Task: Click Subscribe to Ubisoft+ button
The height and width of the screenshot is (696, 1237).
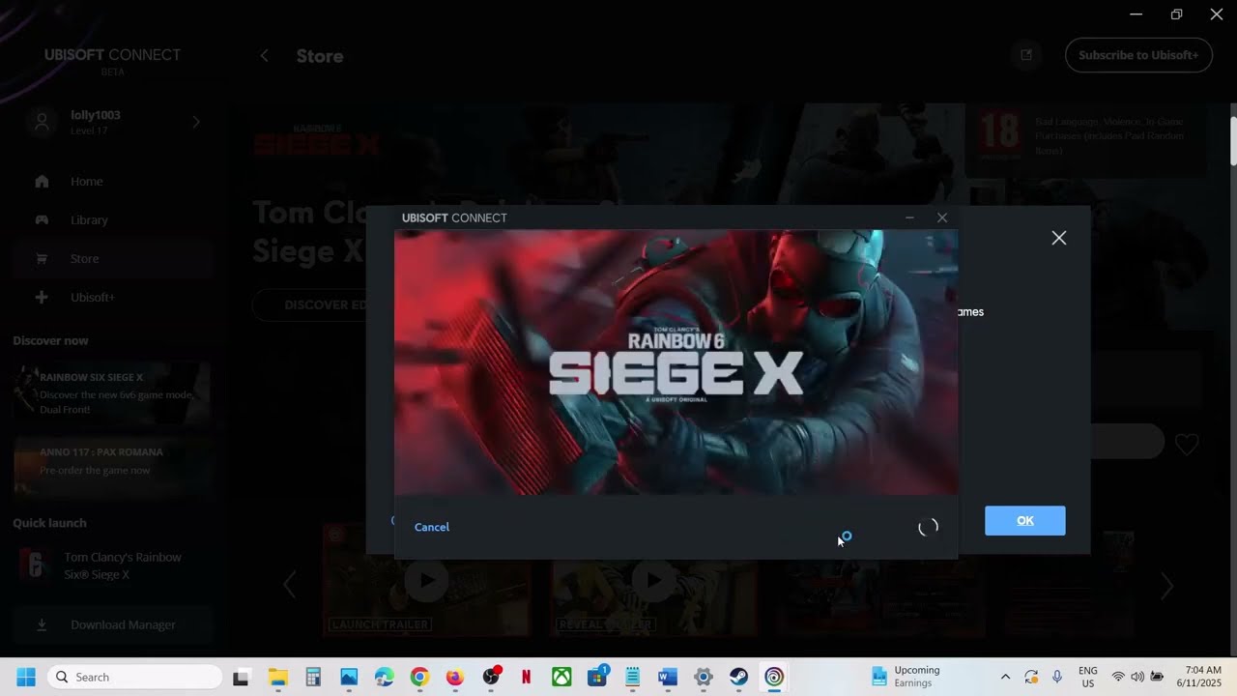Action: point(1138,55)
